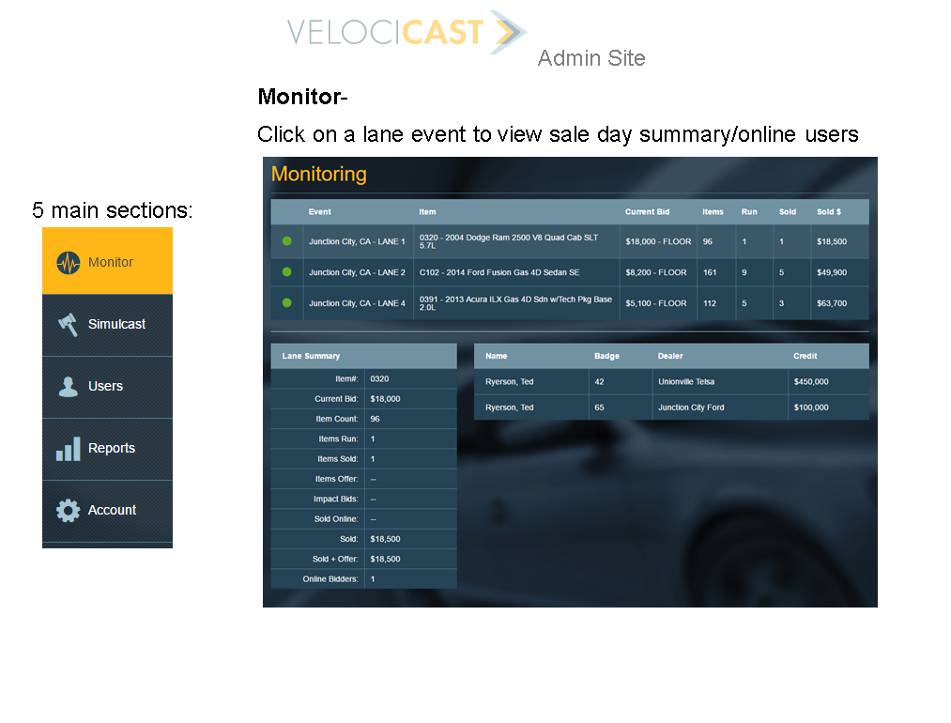Click the Account gear icon
Viewport: 951px width, 723px height.
coord(68,511)
